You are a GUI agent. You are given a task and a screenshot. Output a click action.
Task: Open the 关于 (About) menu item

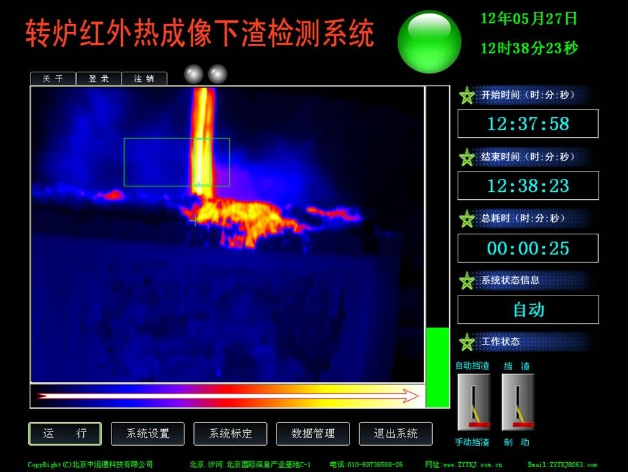[x=52, y=78]
